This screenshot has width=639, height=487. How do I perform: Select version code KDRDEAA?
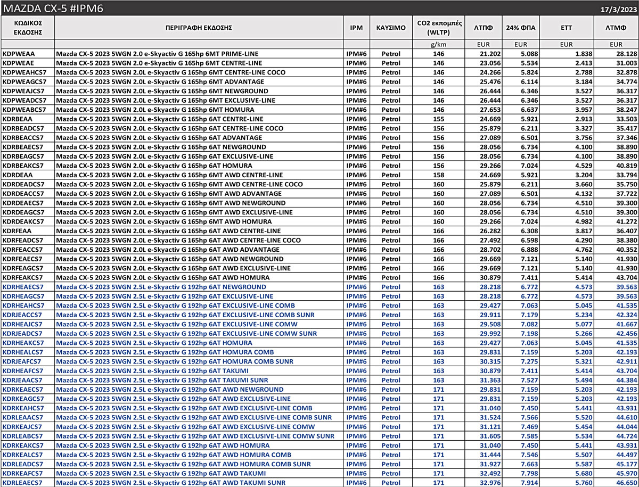point(18,175)
